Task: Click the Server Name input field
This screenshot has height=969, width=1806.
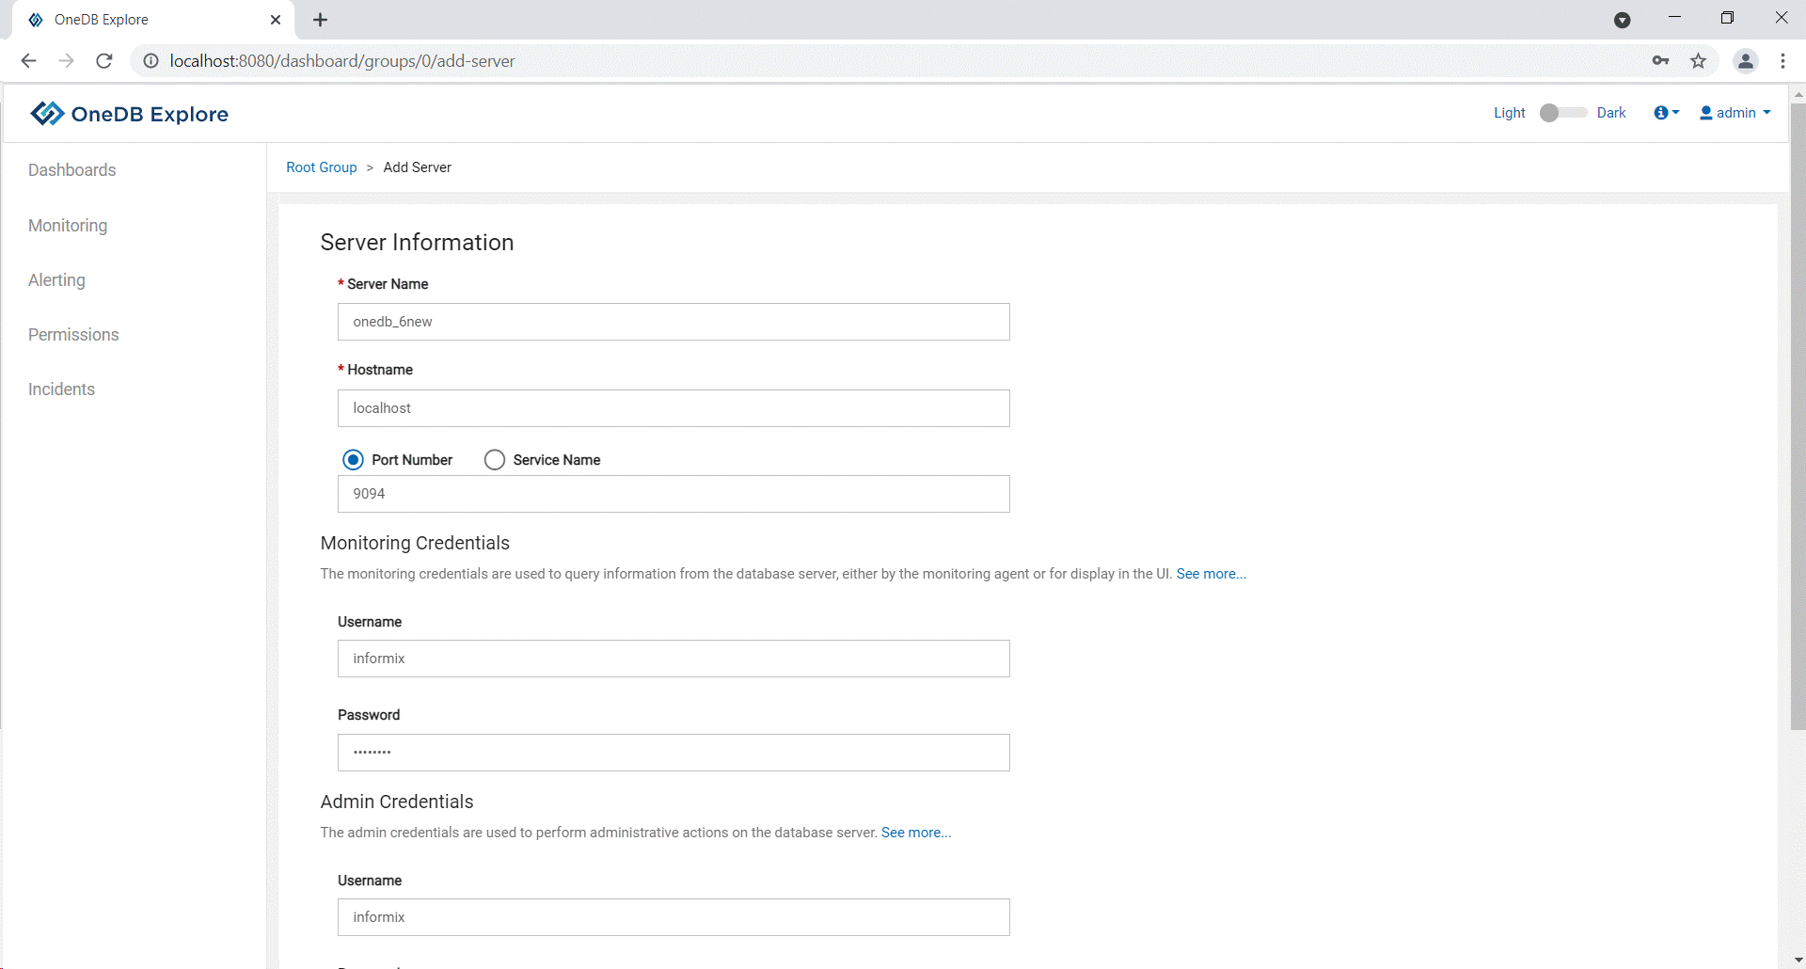Action: [673, 322]
